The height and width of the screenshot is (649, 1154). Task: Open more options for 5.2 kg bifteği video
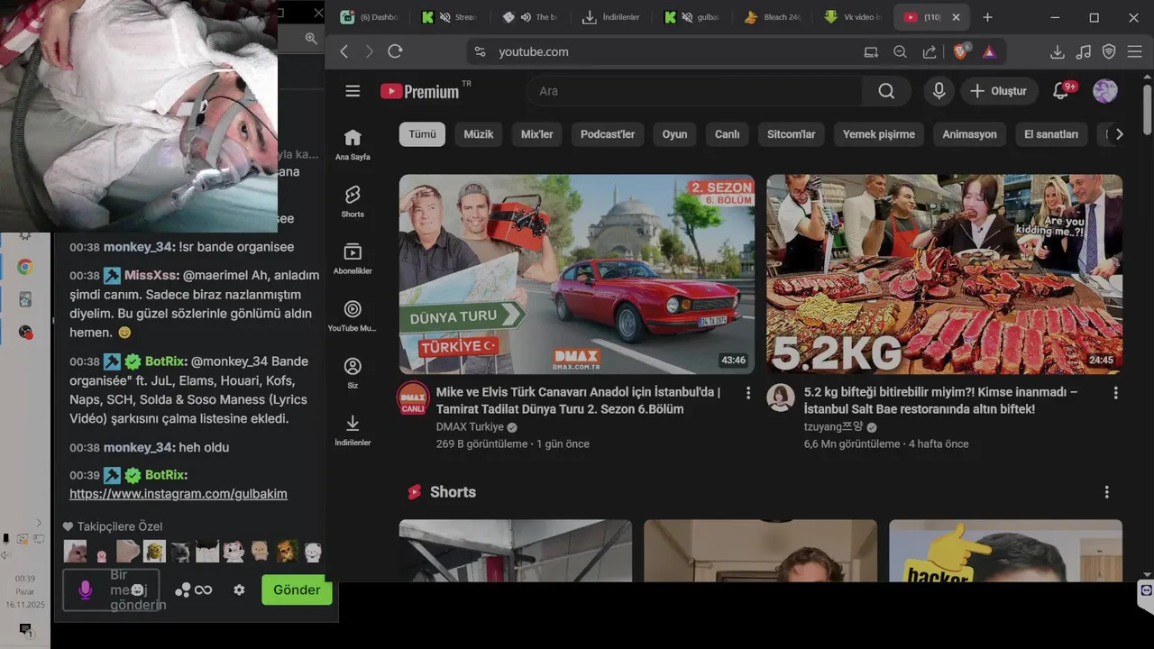(1115, 393)
